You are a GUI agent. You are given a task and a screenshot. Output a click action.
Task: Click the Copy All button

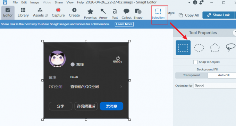pos(189,15)
